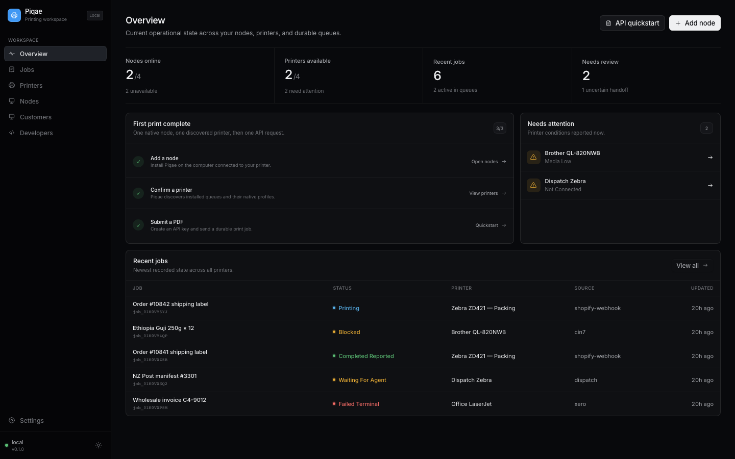Click the 3/3 progress badge
Screen dimensions: 735x459
(x=500, y=129)
